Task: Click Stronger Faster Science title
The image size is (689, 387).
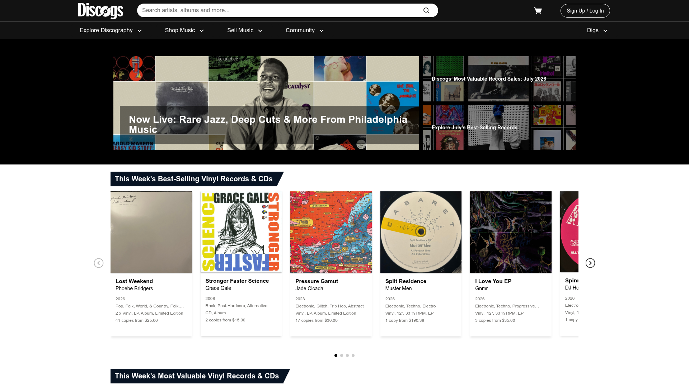Action: (237, 281)
